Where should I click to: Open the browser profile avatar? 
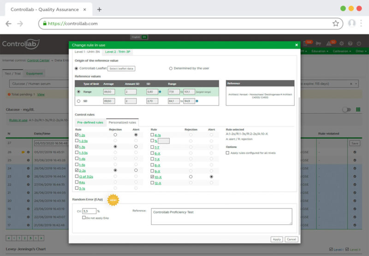coord(351,23)
